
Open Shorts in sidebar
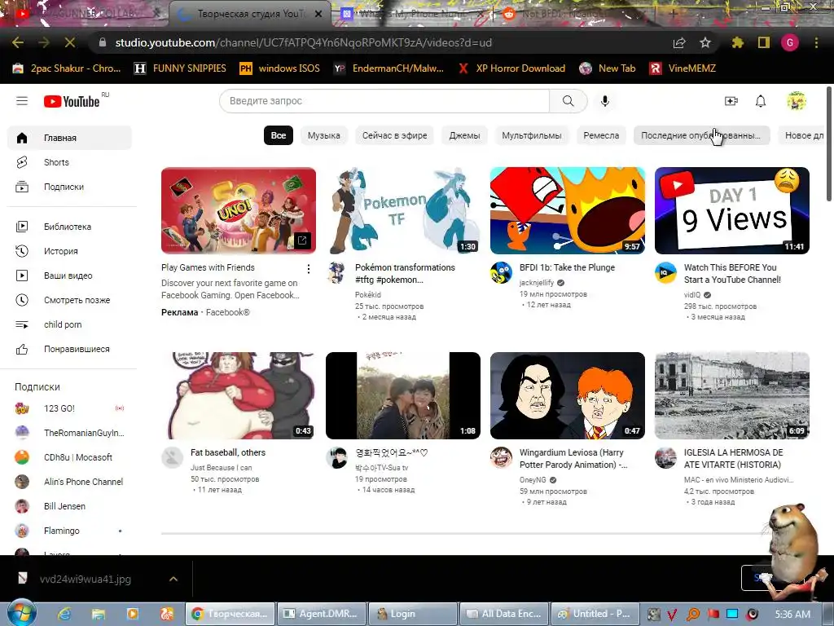(x=70, y=162)
